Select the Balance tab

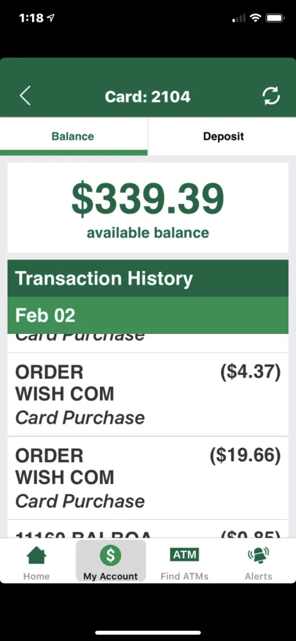tap(74, 136)
